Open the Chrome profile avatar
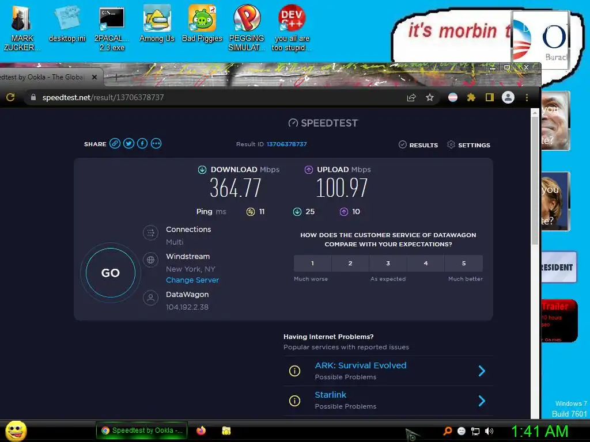The image size is (590, 442). pos(508,98)
